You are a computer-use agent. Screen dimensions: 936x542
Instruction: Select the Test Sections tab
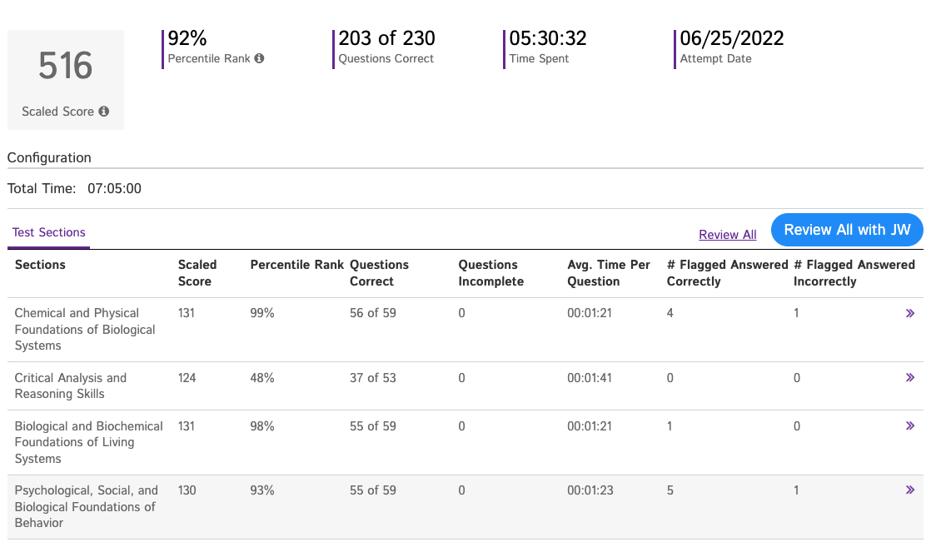tap(49, 232)
